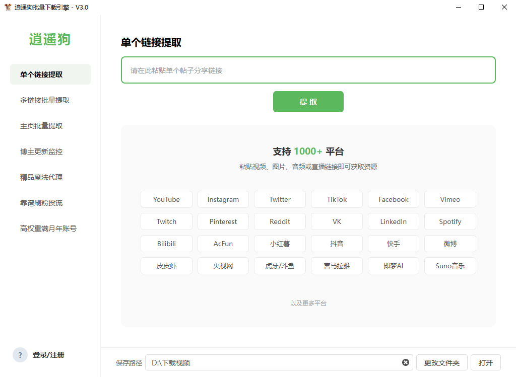516x377 pixels.
Task: Click the green 提取 button
Action: pyautogui.click(x=308, y=101)
